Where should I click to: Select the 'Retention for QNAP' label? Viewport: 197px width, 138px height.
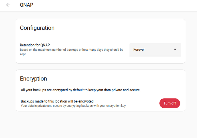point(35,45)
